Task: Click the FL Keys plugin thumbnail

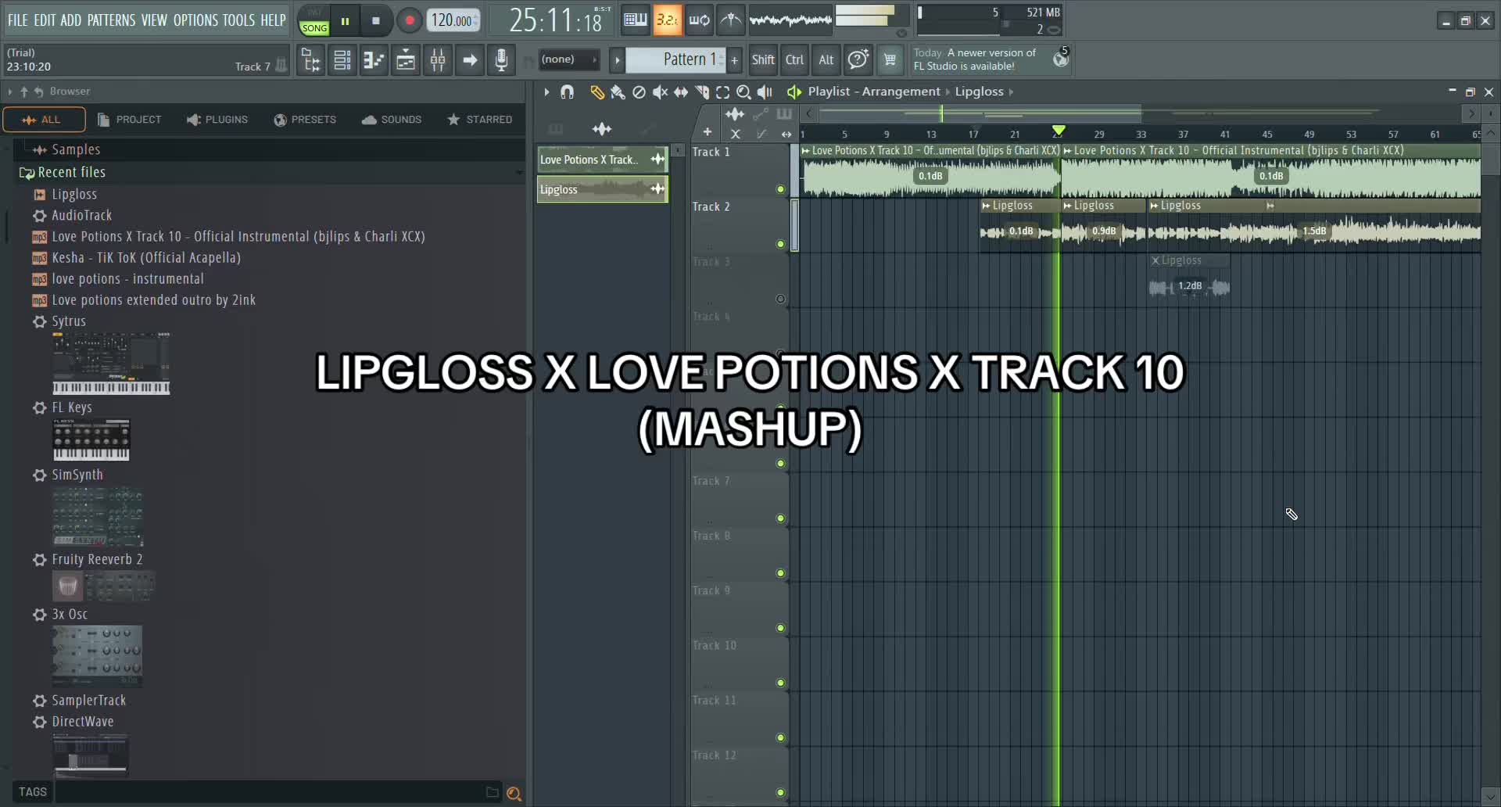Action: [x=91, y=439]
